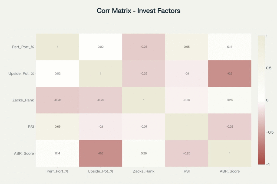The width and height of the screenshot is (277, 184).
Task: Click the ABR_Score label on the vertical axis
Action: tap(24, 153)
